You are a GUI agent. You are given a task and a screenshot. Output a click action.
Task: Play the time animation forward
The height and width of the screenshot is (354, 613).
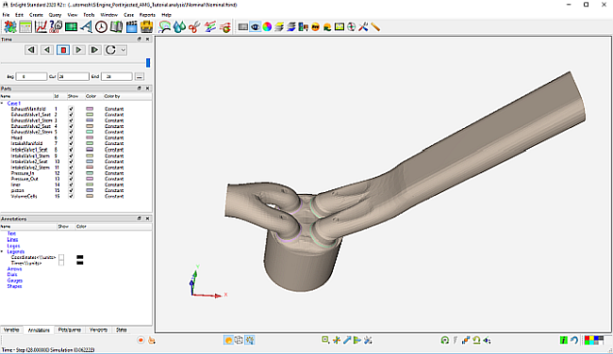click(78, 50)
